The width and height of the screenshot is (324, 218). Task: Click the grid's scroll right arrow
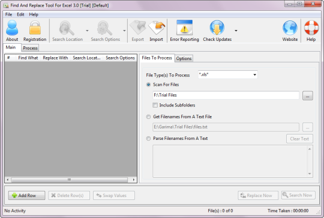[x=134, y=180]
